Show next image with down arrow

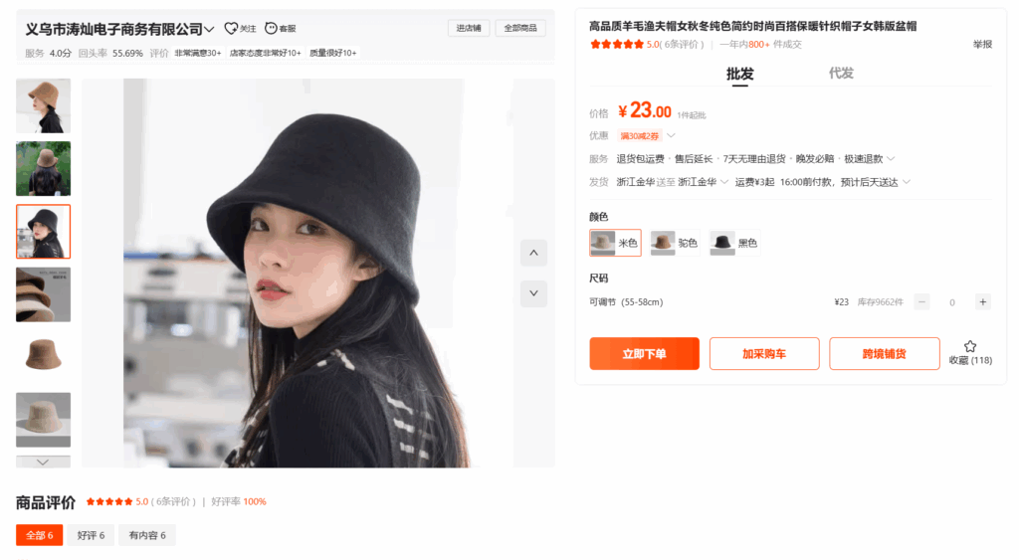pos(533,293)
